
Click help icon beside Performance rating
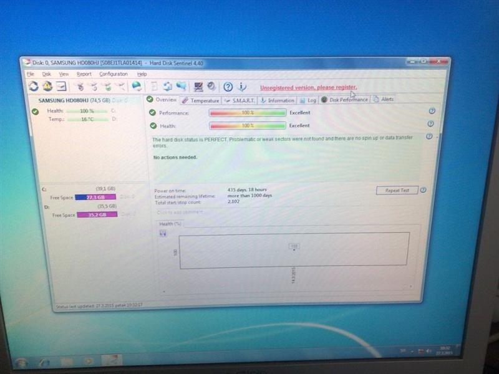pyautogui.click(x=432, y=111)
